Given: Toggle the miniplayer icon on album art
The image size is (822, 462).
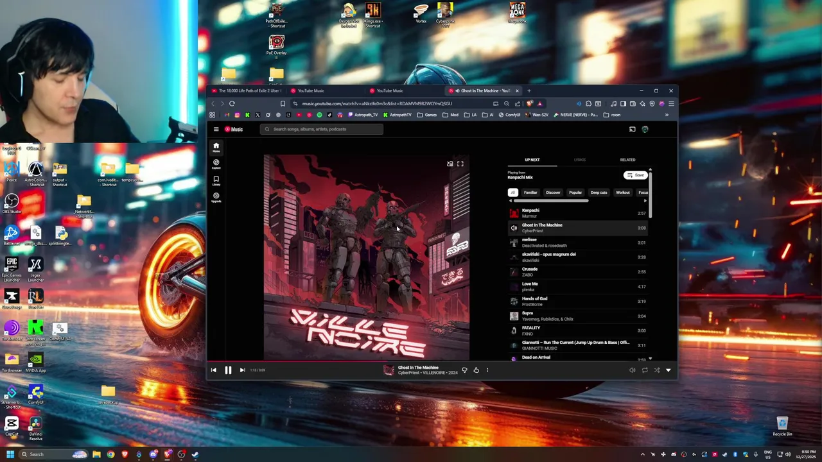Looking at the screenshot, I should [450, 164].
